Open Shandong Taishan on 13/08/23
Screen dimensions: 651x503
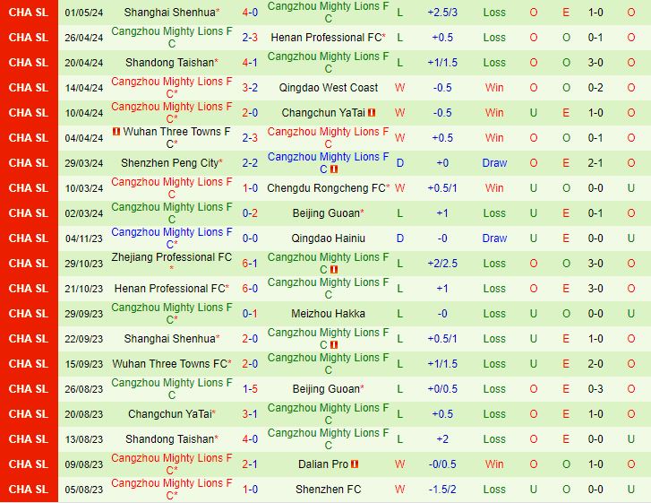[x=172, y=439]
